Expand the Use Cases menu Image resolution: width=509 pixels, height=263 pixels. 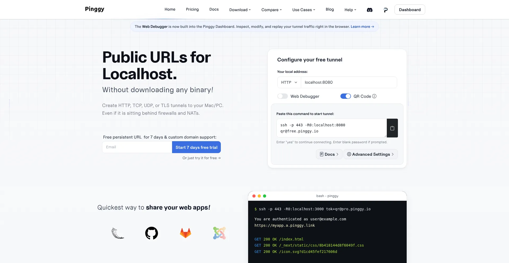click(x=304, y=10)
